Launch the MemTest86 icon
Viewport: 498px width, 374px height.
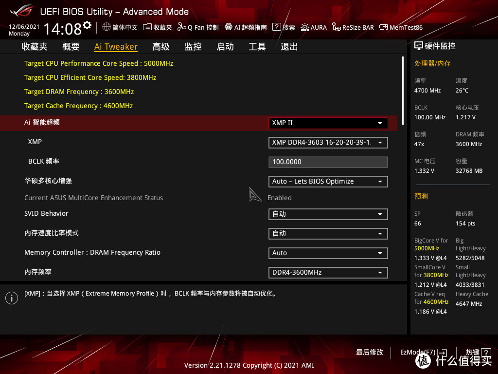(x=384, y=27)
